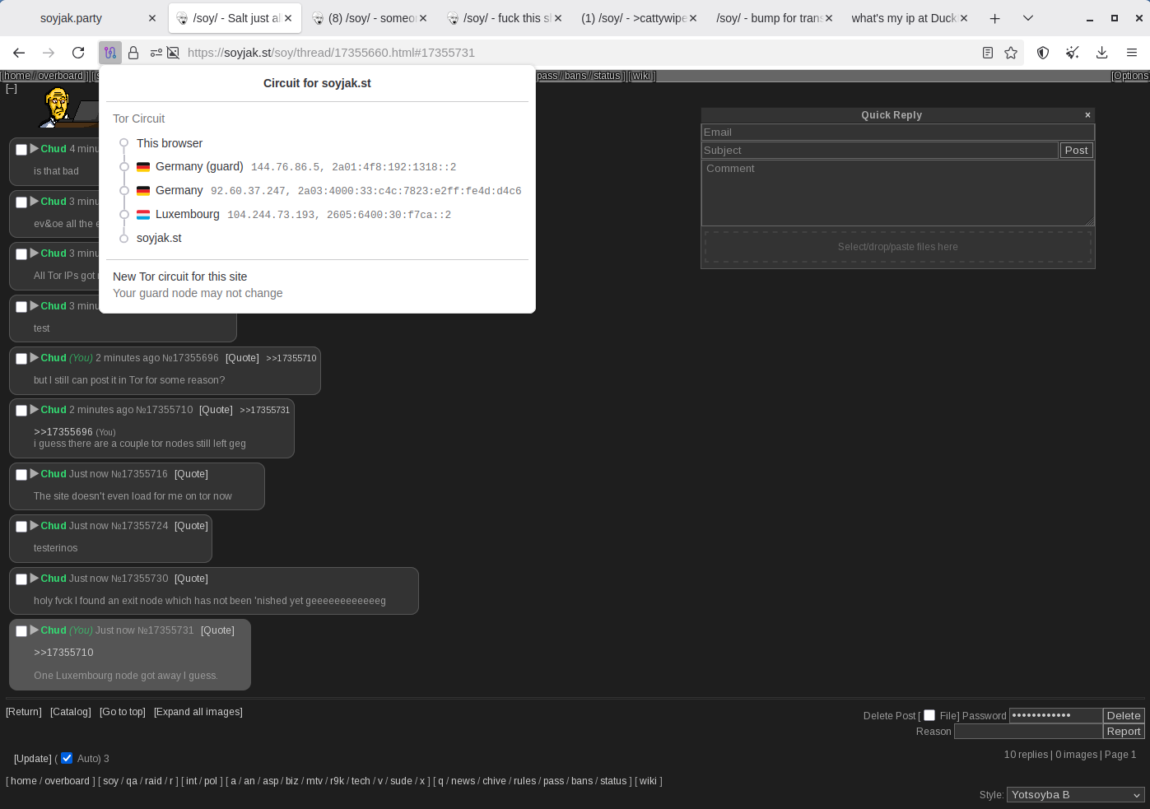Reload the current page

78,53
